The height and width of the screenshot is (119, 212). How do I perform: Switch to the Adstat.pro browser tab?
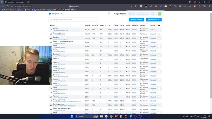(15, 2)
